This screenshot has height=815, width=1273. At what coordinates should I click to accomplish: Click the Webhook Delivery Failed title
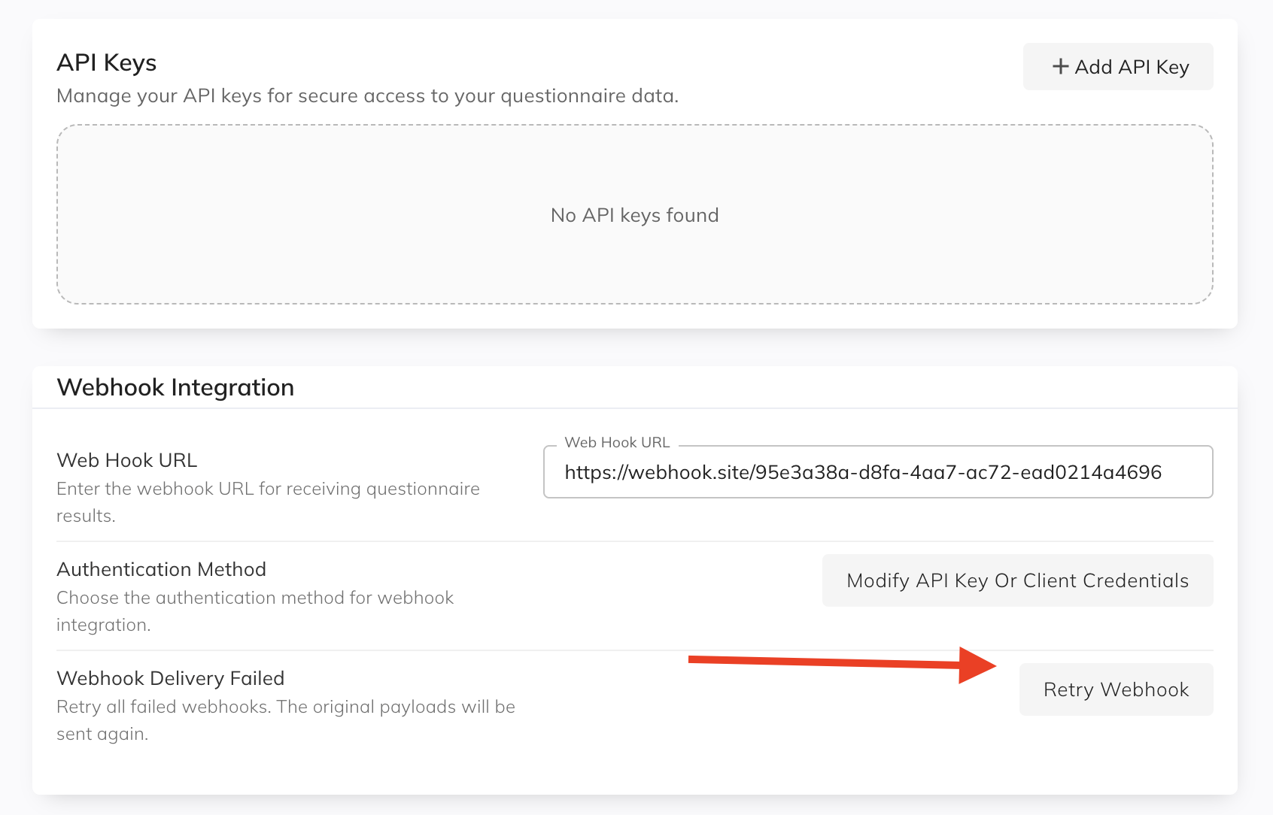click(x=170, y=678)
